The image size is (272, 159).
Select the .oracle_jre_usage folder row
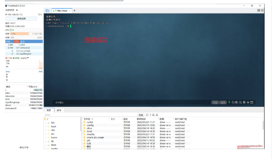(x=137, y=137)
